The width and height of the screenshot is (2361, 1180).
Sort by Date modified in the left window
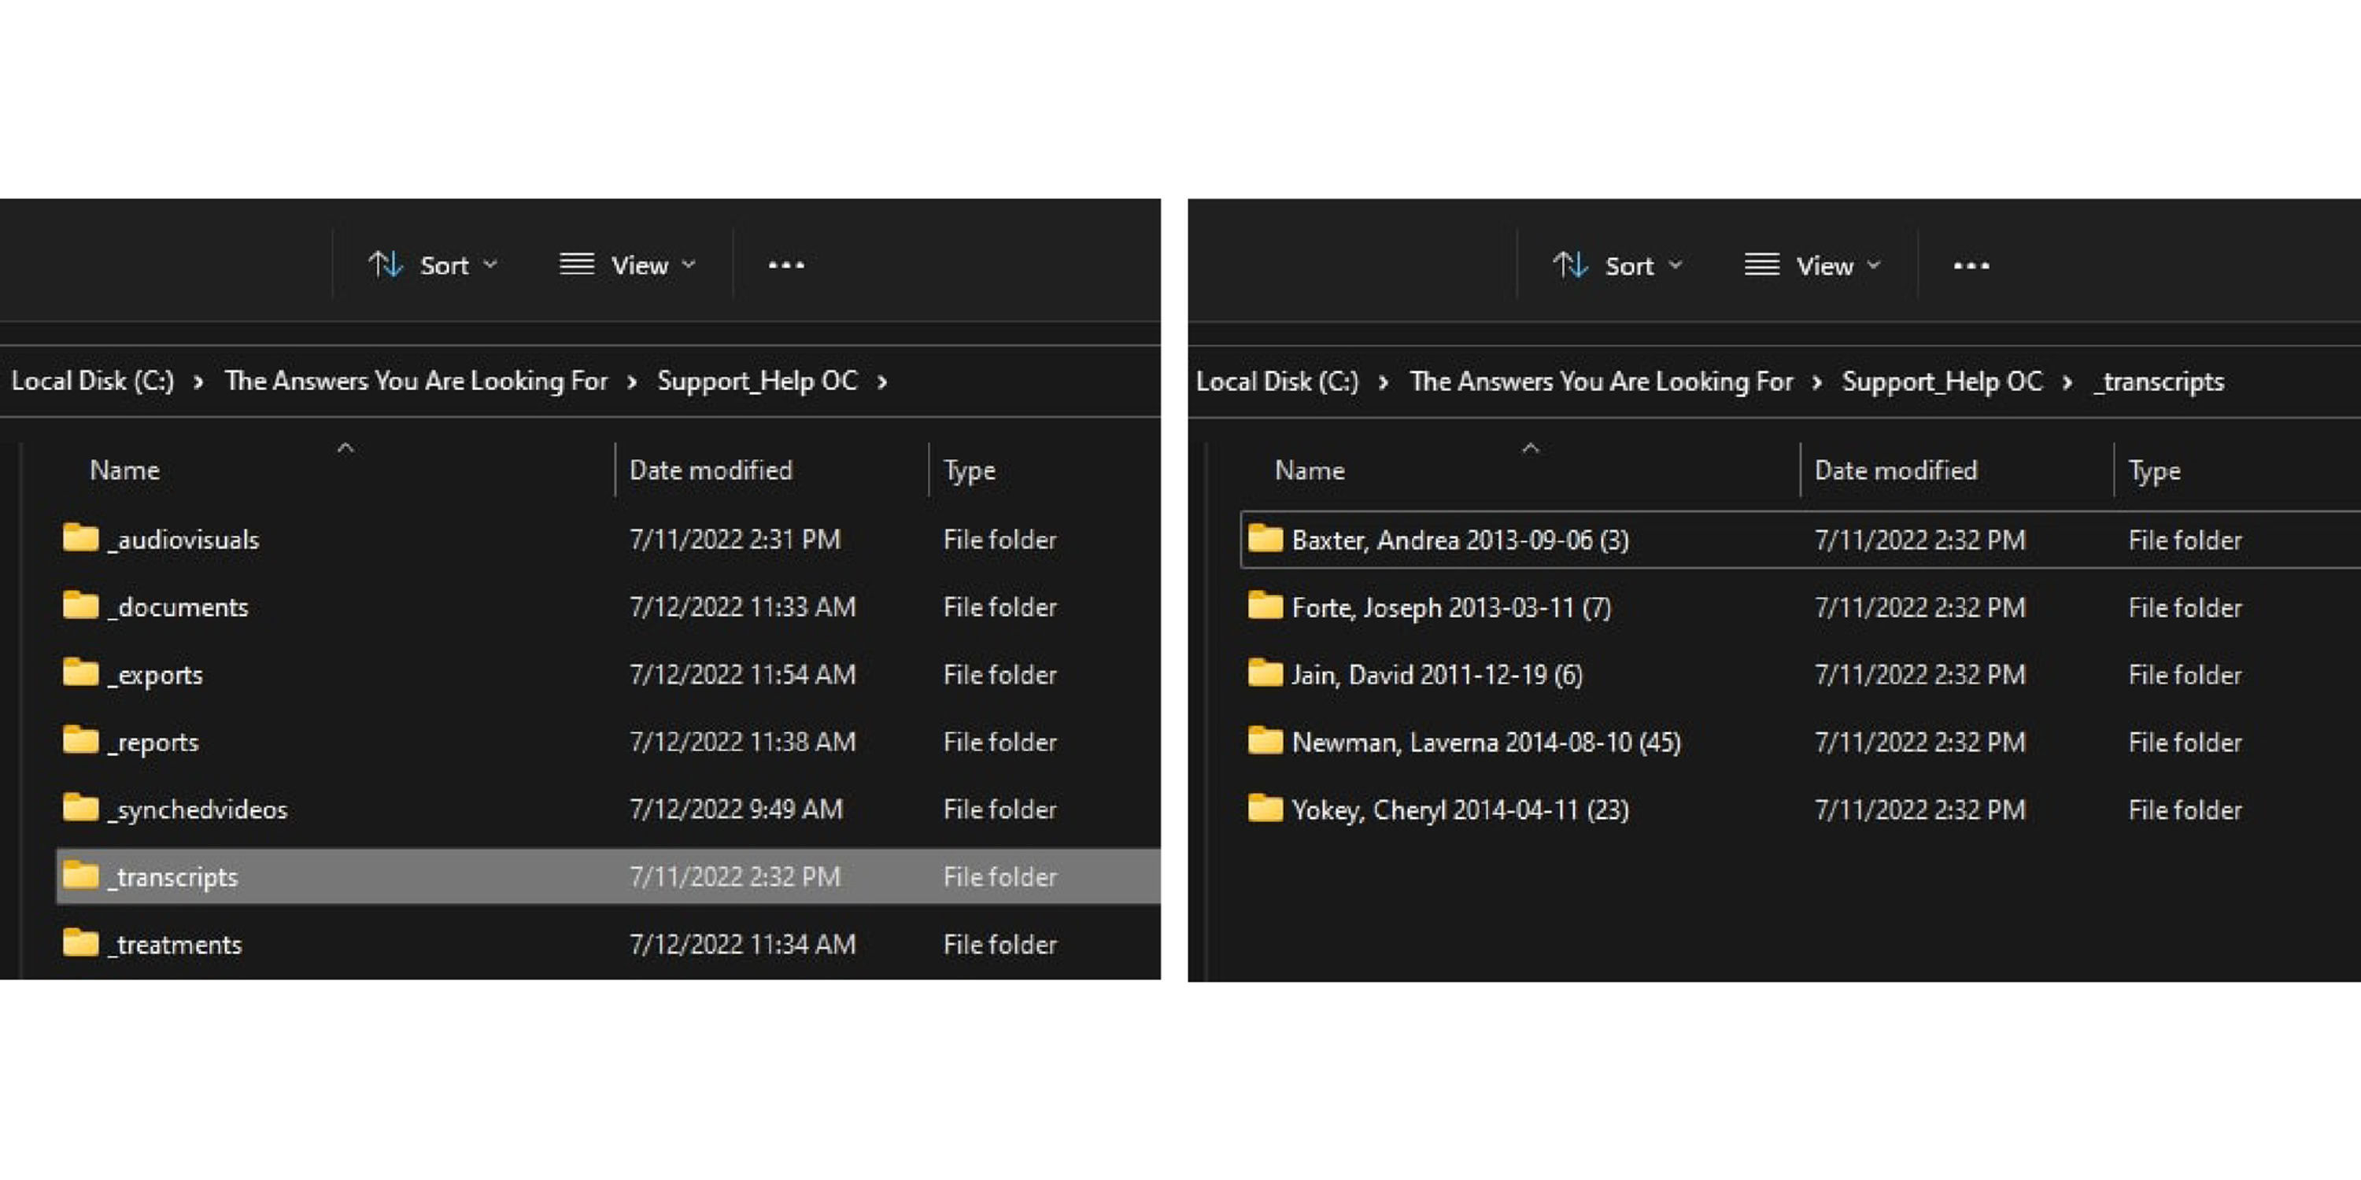pos(711,470)
